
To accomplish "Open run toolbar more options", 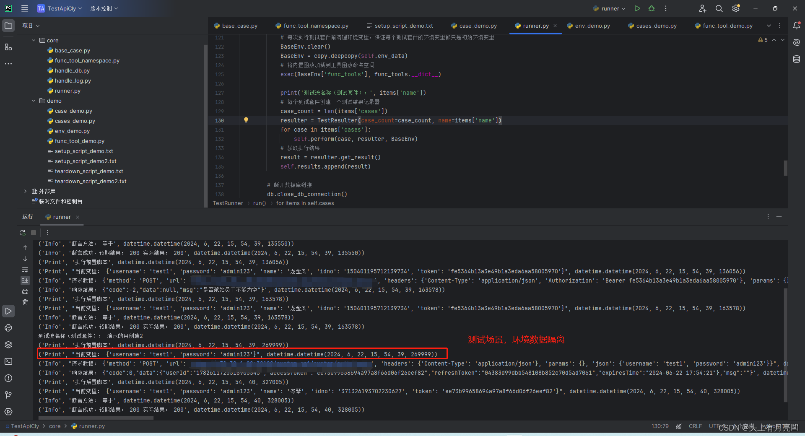I will tap(47, 233).
